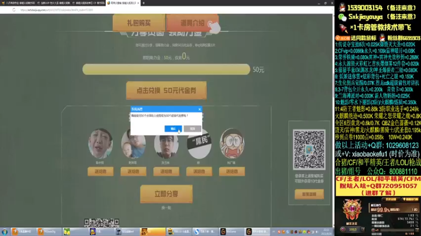Click the green fruit taskbar icon

point(67,232)
